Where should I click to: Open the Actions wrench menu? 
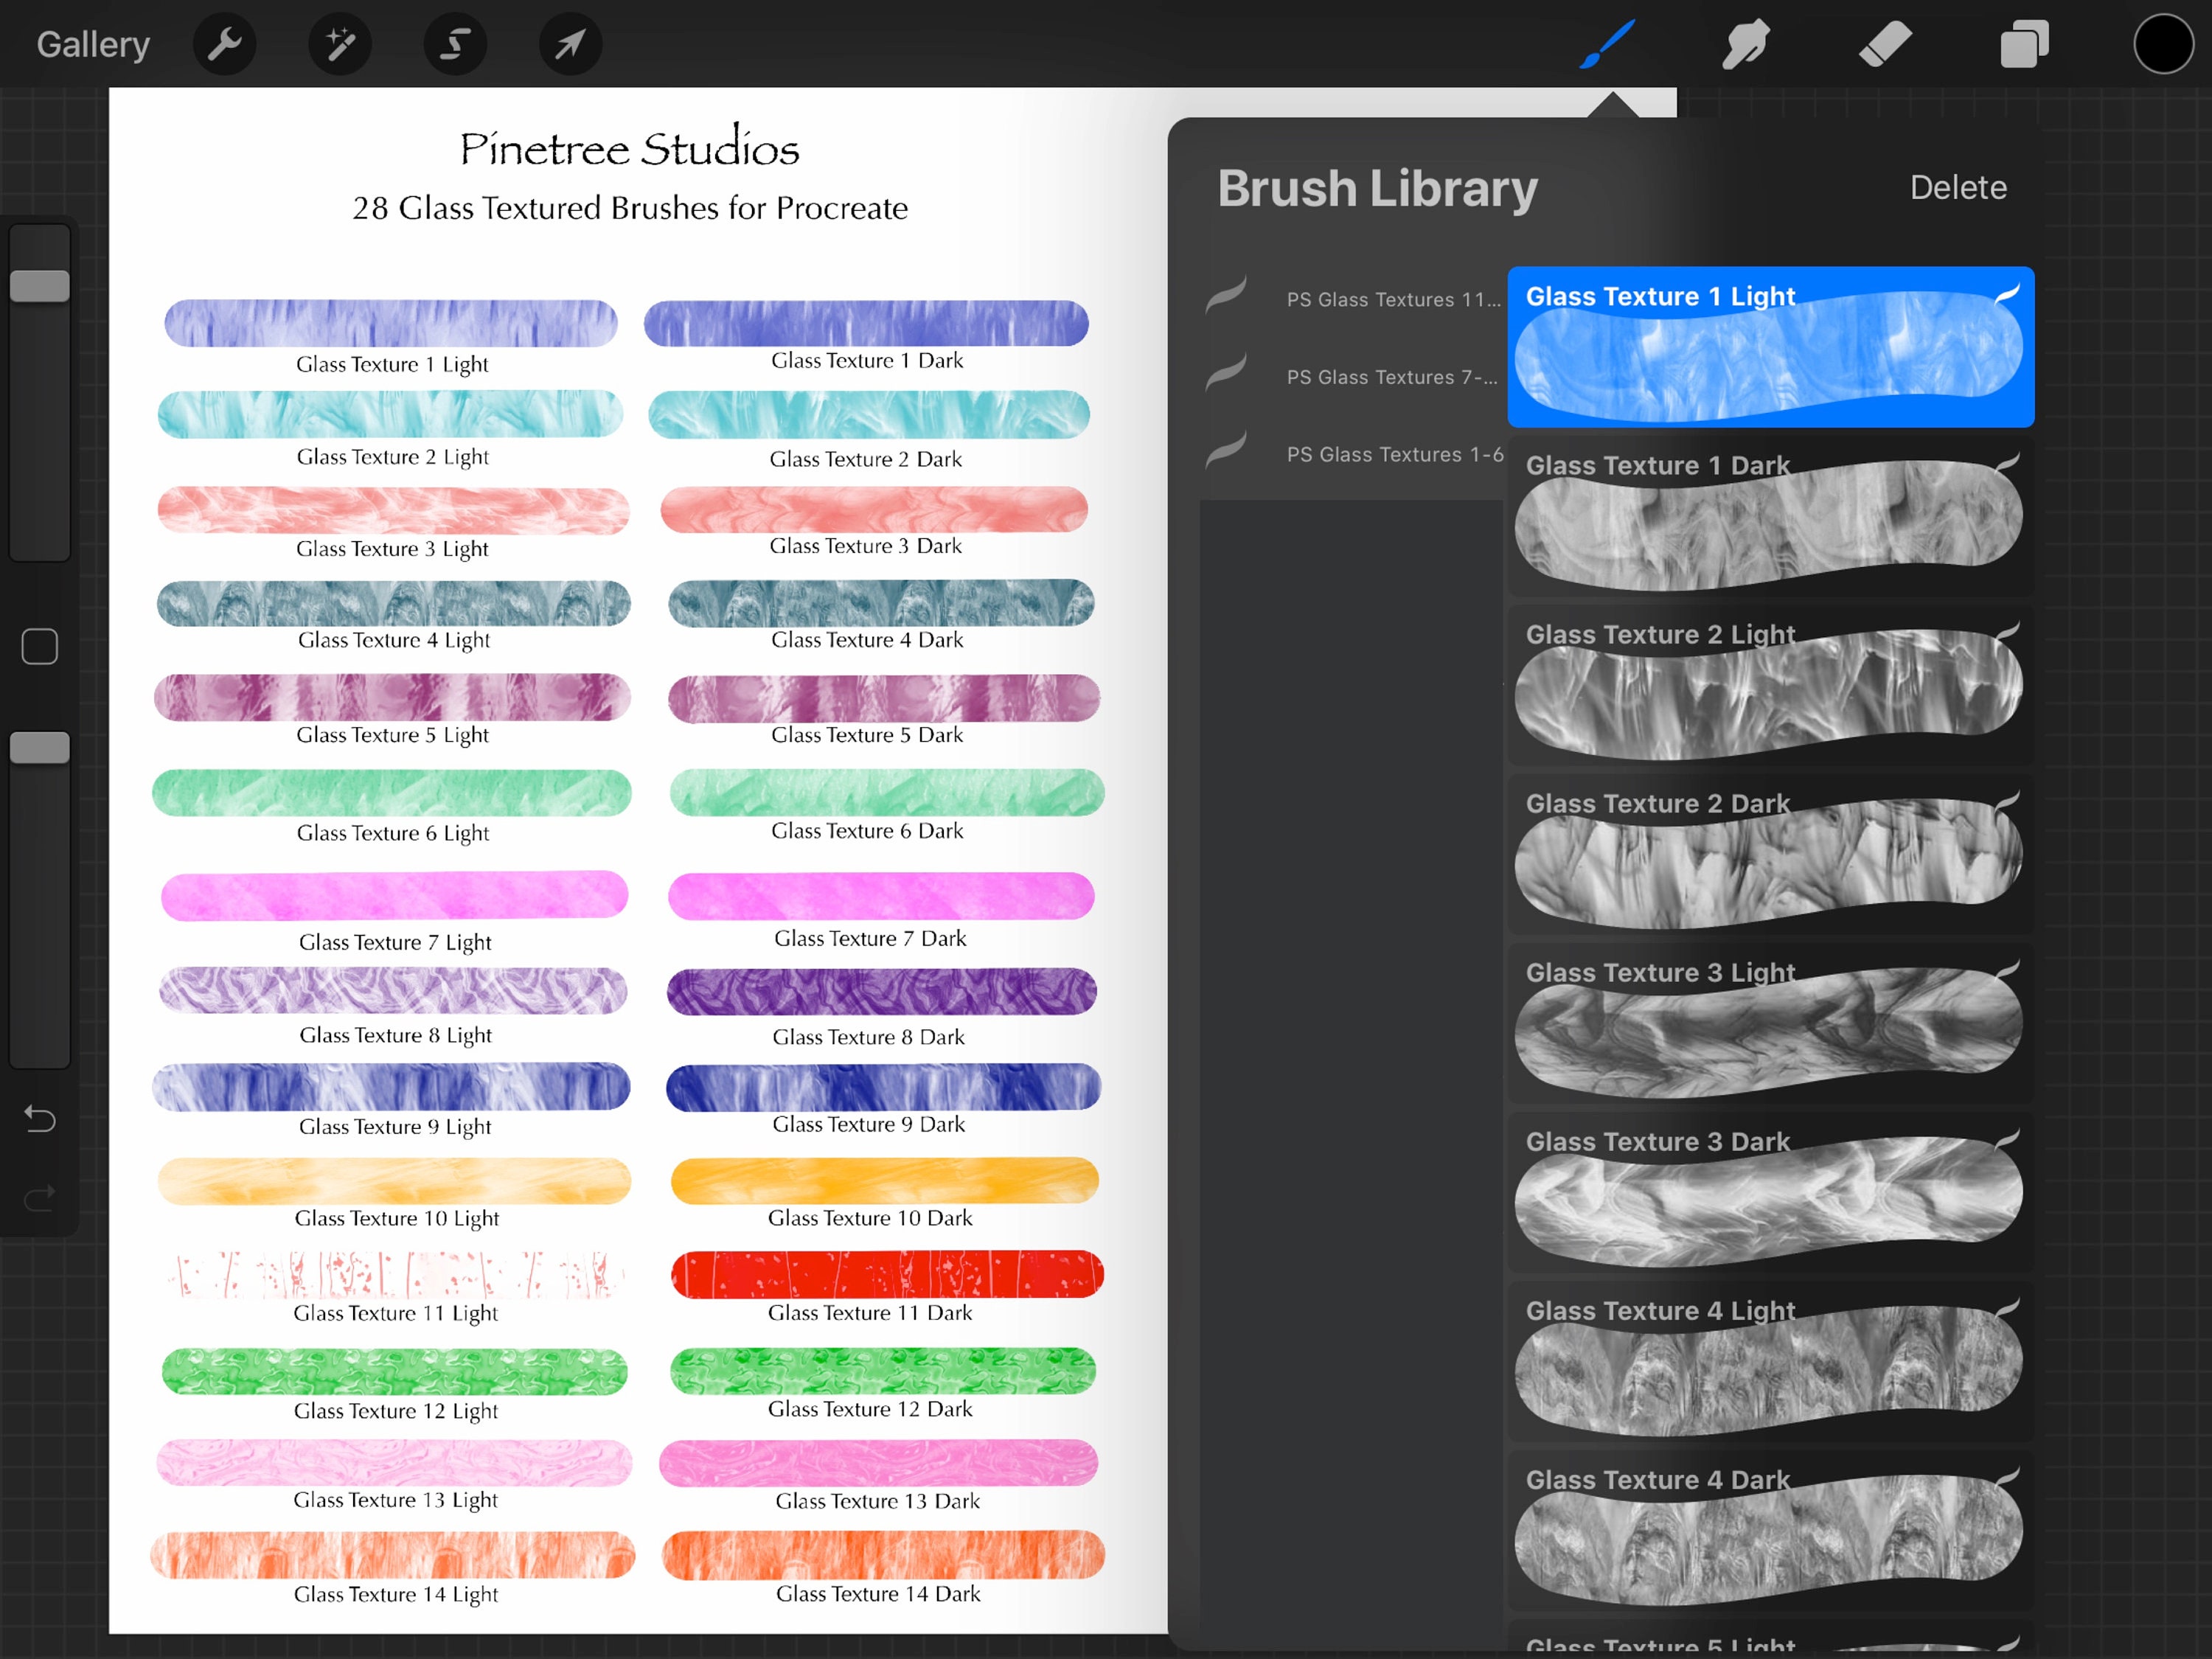(224, 43)
